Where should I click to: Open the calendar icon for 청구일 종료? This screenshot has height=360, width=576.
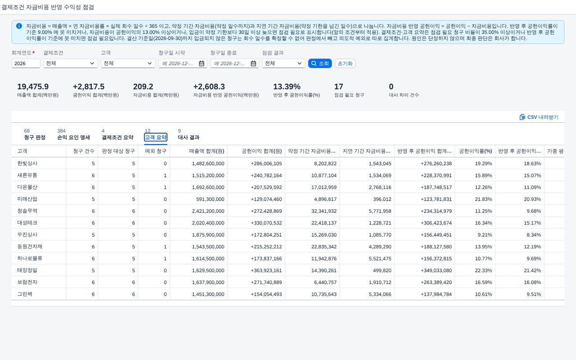(x=253, y=63)
